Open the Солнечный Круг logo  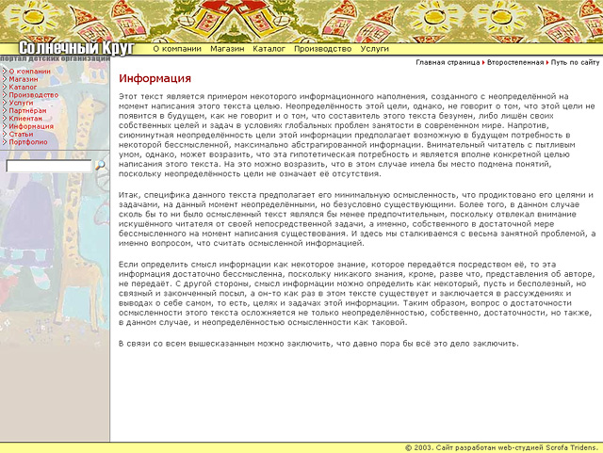[76, 48]
